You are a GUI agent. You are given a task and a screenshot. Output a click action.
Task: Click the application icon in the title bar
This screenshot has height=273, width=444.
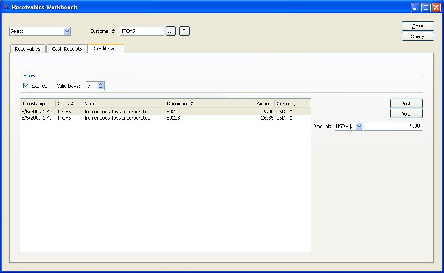[x=6, y=7]
